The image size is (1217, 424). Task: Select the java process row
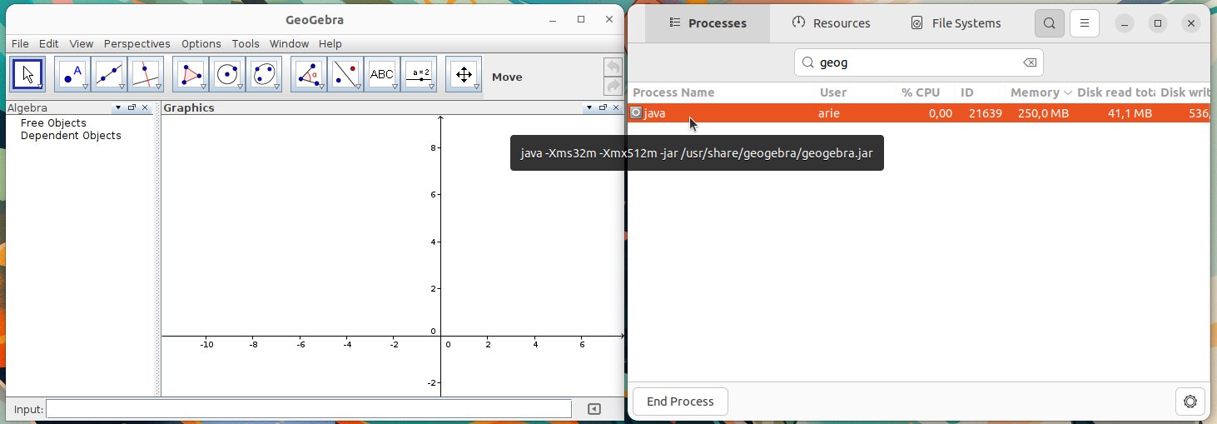[x=919, y=113]
